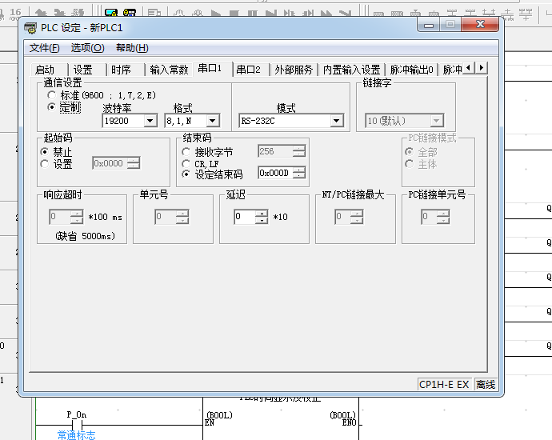This screenshot has width=552, height=440.
Task: Go to the 时序 tab
Action: pyautogui.click(x=121, y=70)
